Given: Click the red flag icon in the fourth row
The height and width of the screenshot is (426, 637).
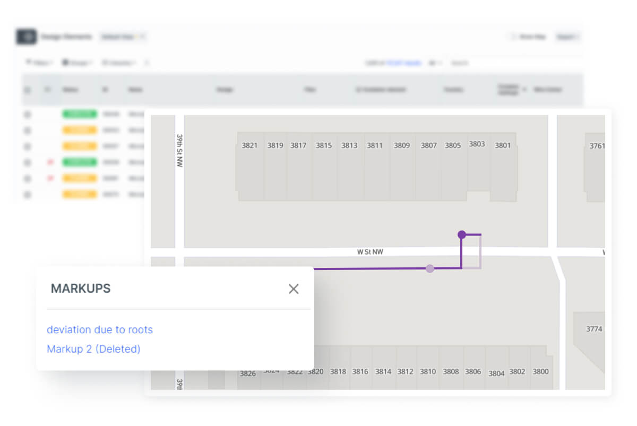Looking at the screenshot, I should [50, 162].
